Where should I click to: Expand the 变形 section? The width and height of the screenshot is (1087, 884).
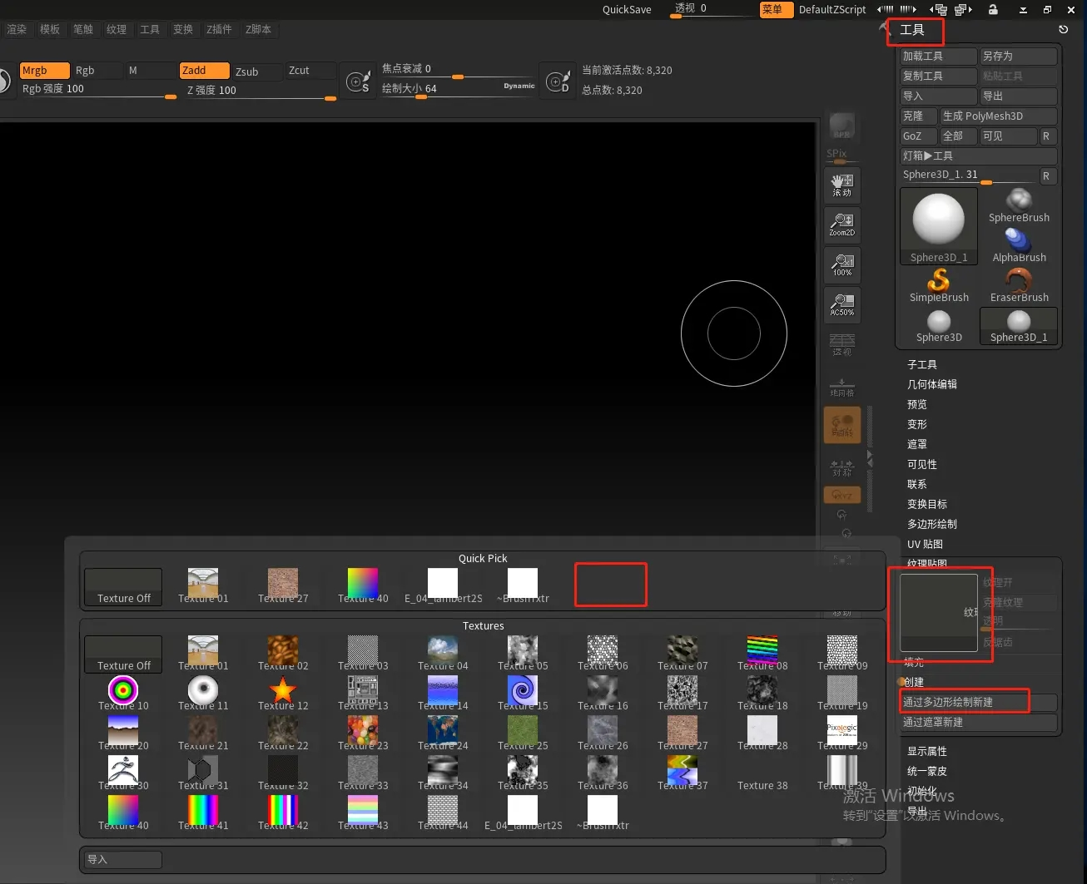916,424
